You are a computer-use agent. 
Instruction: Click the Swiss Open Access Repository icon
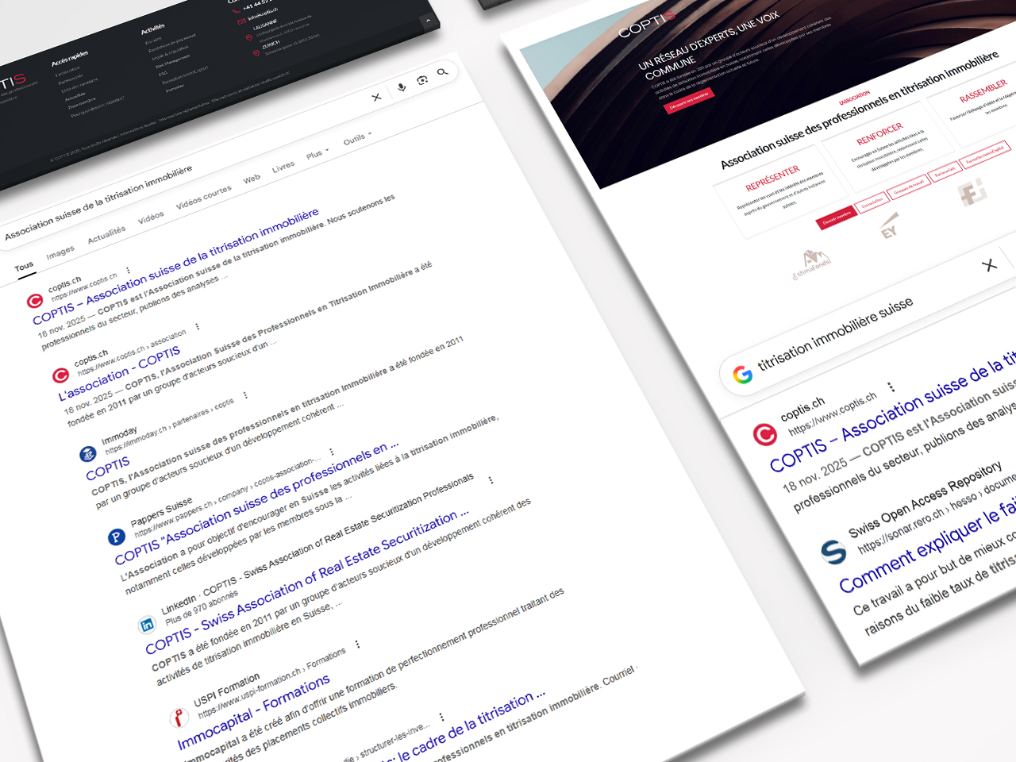pos(833,551)
